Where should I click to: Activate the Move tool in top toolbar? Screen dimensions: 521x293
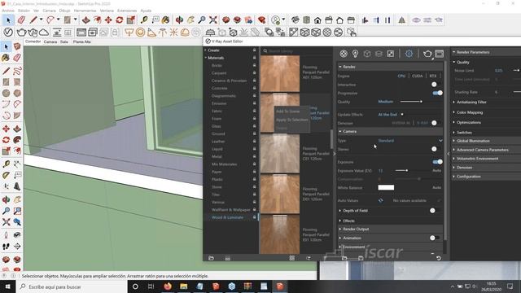click(x=108, y=20)
